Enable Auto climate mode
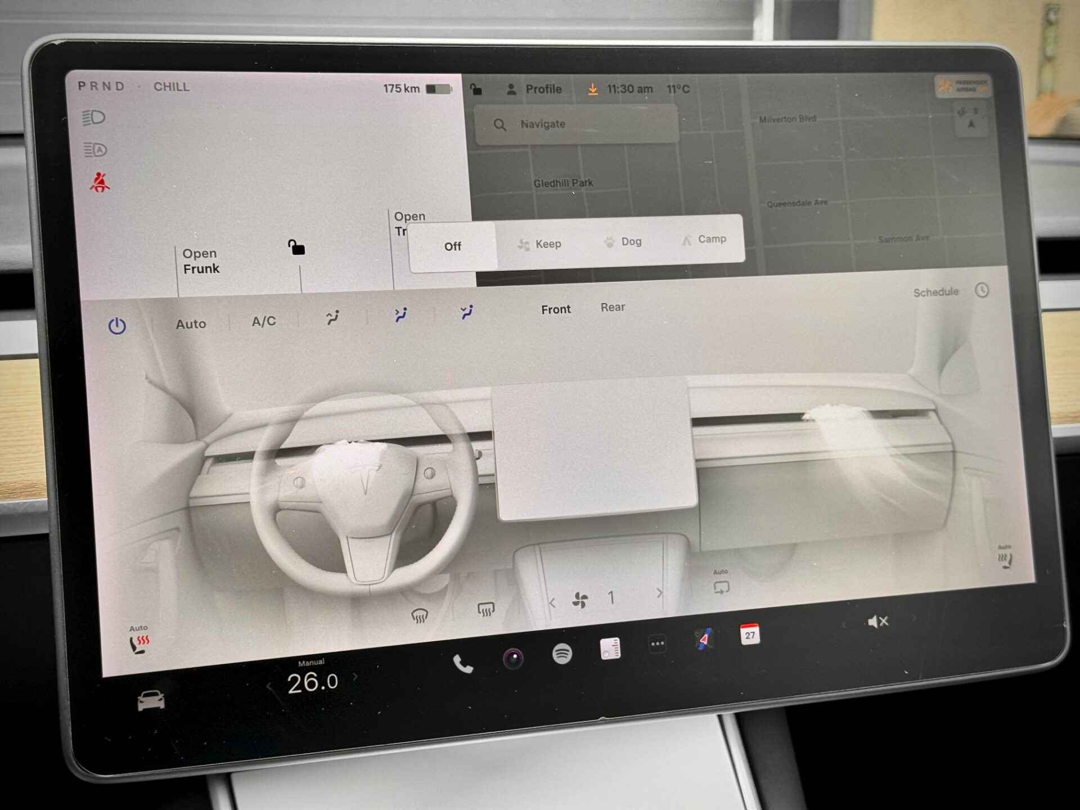The height and width of the screenshot is (810, 1080). coord(191,324)
